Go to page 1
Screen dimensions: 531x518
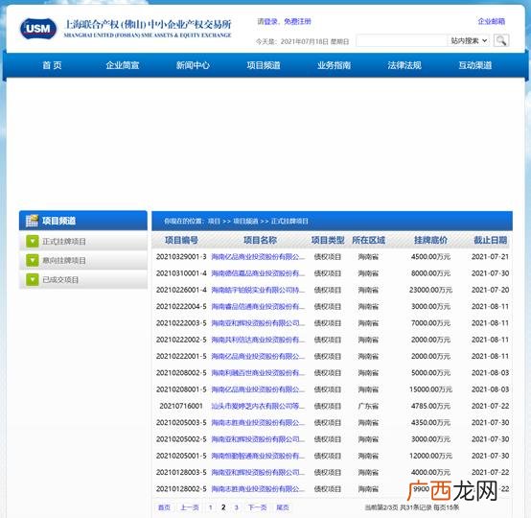(x=211, y=507)
